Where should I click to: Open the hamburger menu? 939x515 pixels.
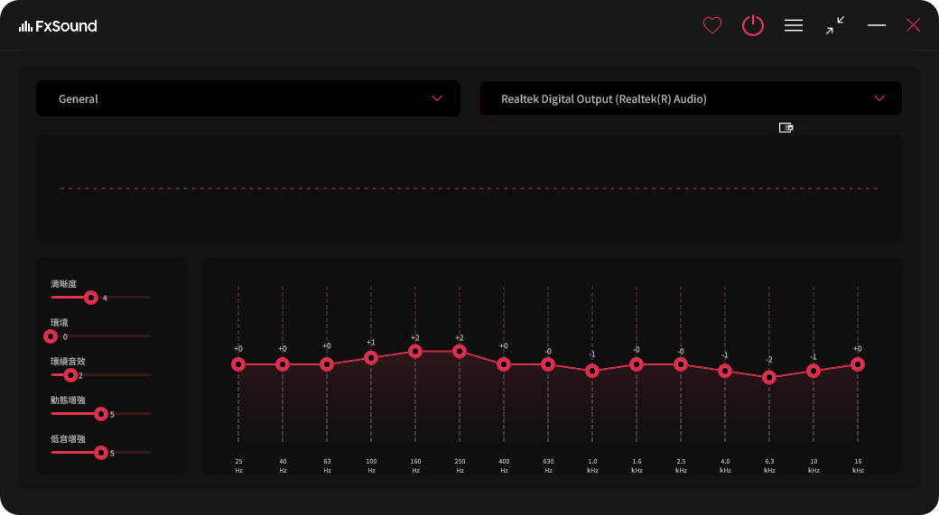794,25
